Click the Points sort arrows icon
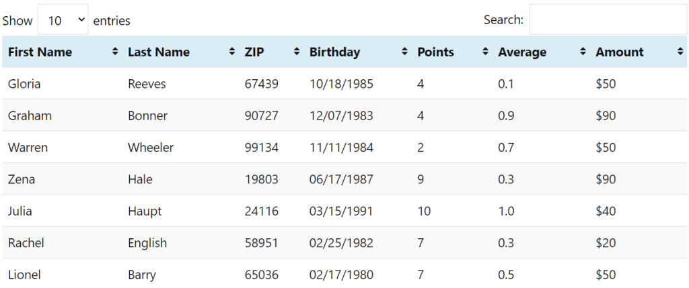Viewport: 689px width, 288px height. (x=486, y=52)
